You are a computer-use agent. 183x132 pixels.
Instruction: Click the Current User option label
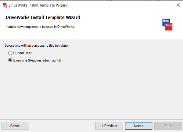pos(22,53)
